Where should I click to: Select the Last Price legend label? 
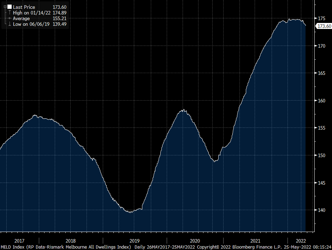tap(24, 7)
